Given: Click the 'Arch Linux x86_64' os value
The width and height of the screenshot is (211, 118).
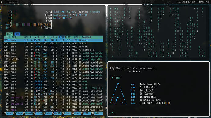Looking at the screenshot, I should [x=150, y=84].
